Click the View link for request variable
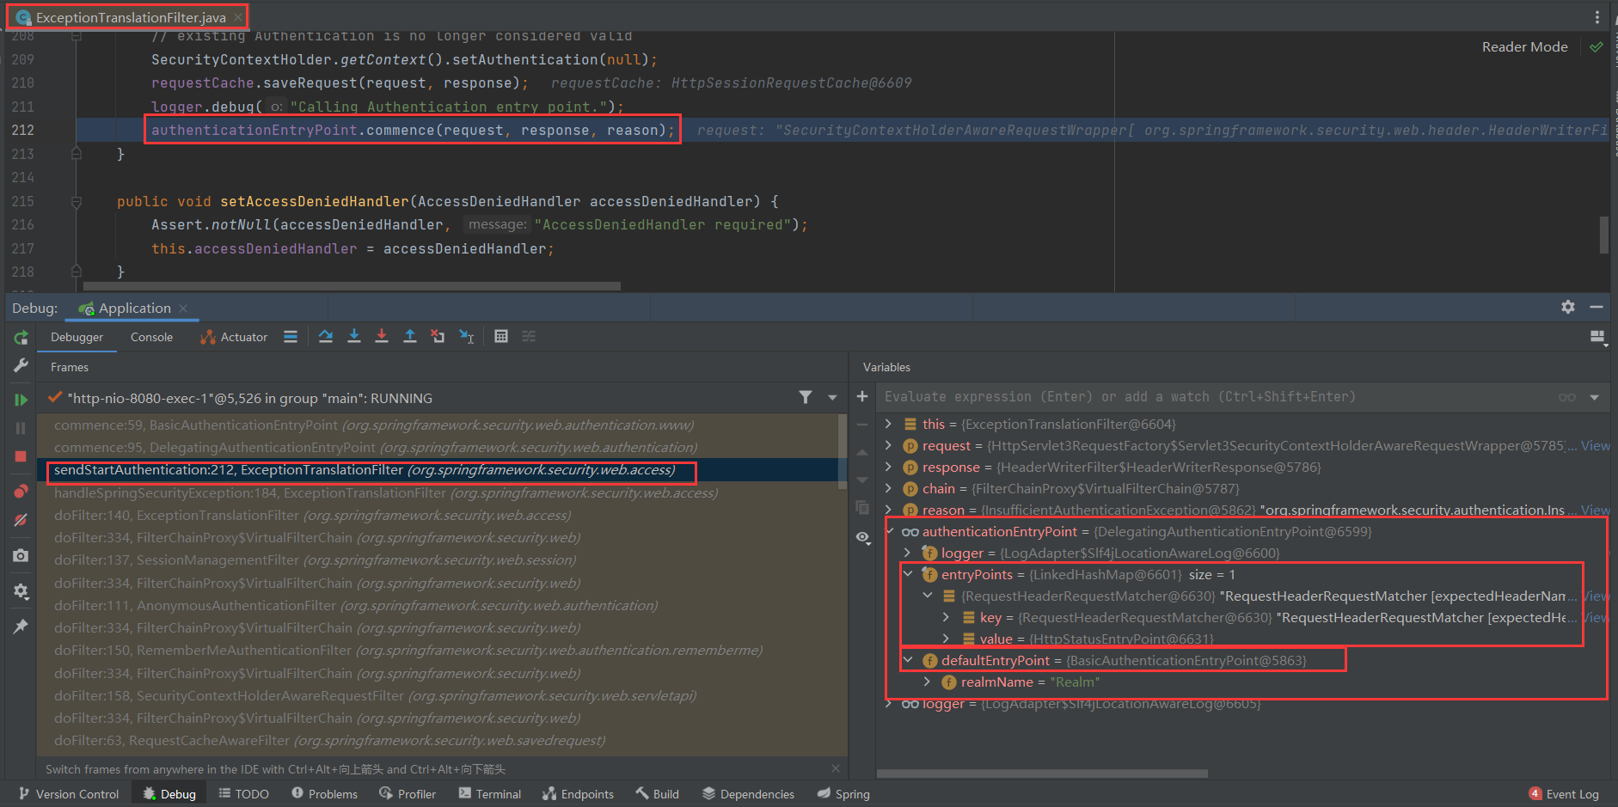1618x807 pixels. click(x=1596, y=445)
